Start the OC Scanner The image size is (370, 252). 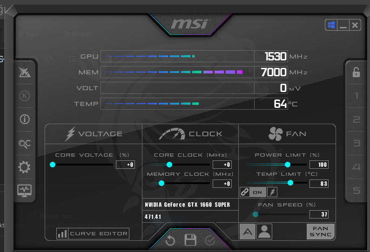(25, 143)
